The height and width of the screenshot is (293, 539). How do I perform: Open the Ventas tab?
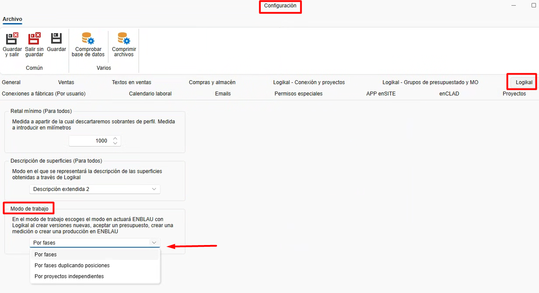pos(66,82)
